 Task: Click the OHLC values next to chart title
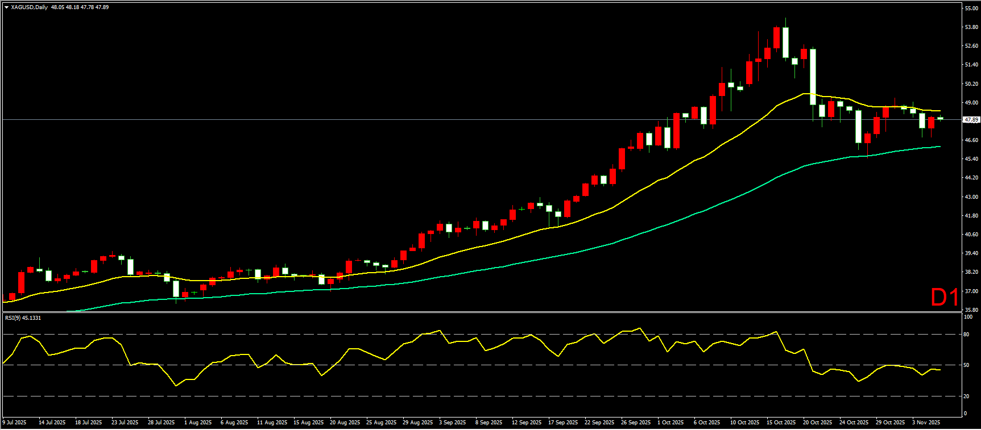tap(80, 7)
